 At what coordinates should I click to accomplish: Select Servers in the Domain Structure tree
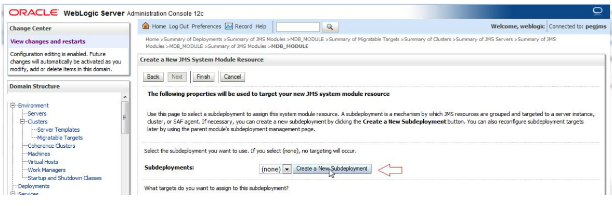point(37,113)
